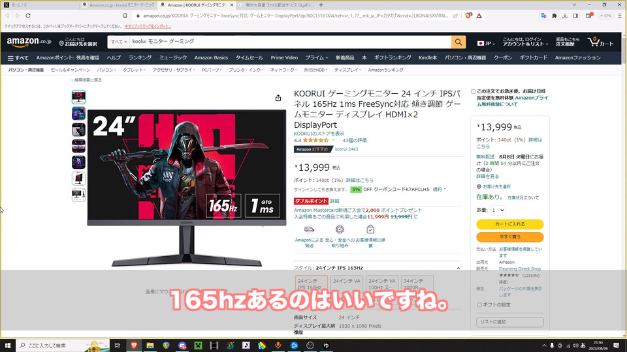Expand the rating stars dropdown arrow
Image resolution: width=627 pixels, height=352 pixels.
point(332,140)
